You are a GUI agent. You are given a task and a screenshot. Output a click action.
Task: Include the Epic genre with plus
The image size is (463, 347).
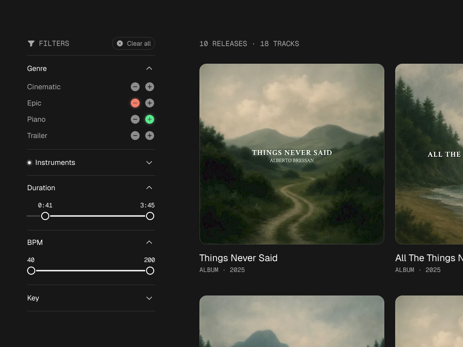[x=150, y=103]
